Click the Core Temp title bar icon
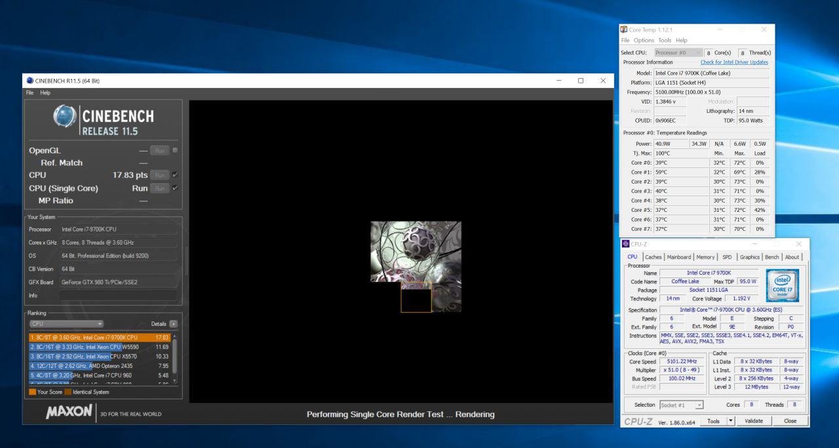The image size is (839, 448). [624, 30]
